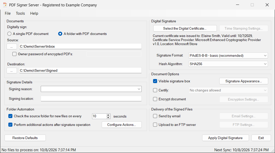Screen dimensions: 275x153
Task: Enable the Encrypt document checkbox
Action: (x=155, y=99)
